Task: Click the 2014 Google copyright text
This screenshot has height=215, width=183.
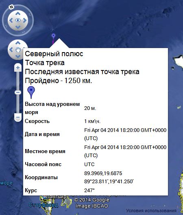Action: pos(91,200)
